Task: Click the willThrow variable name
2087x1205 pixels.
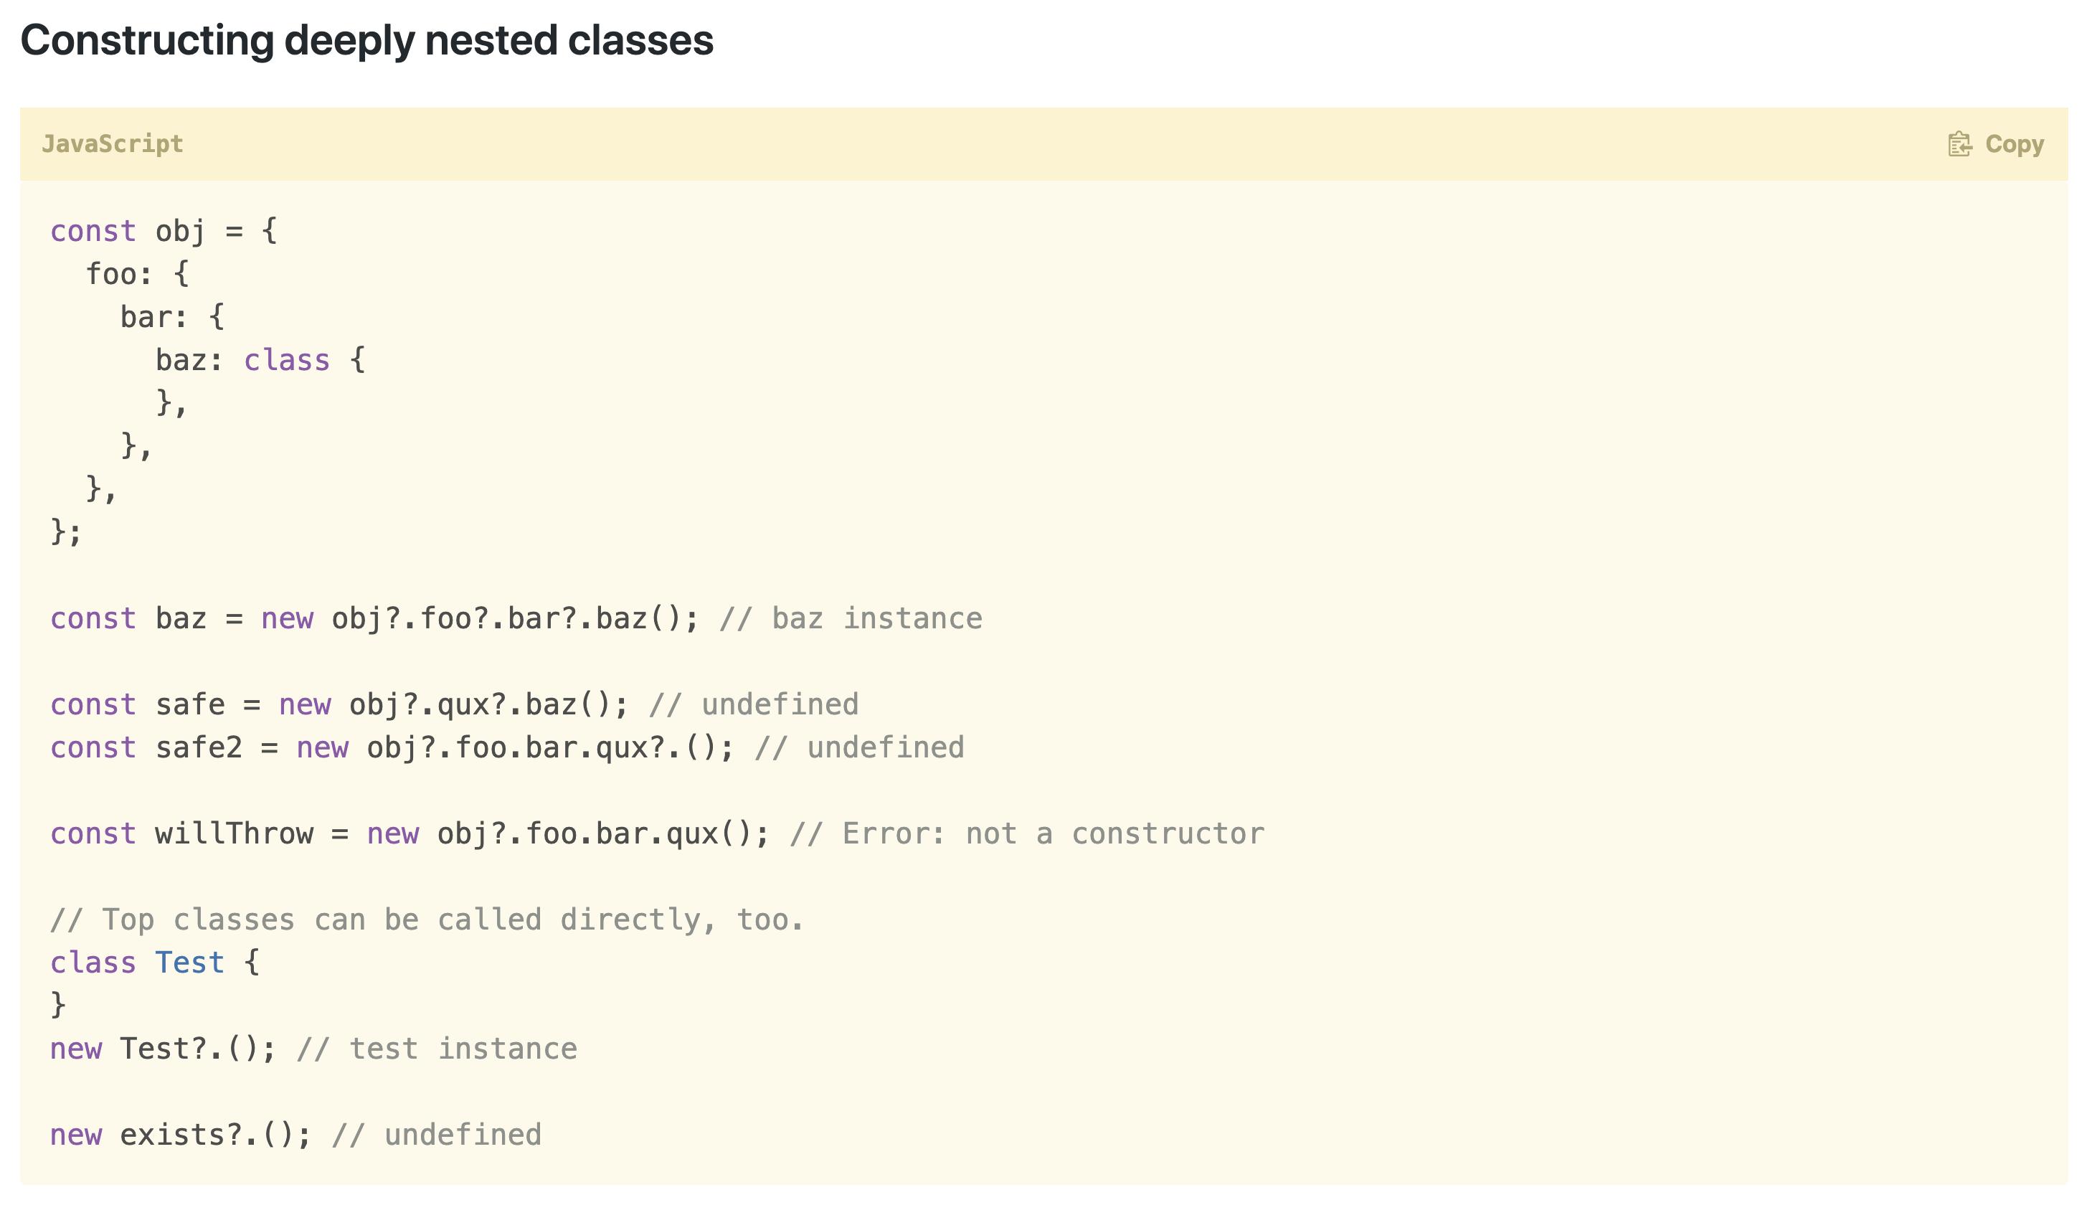Action: [235, 833]
